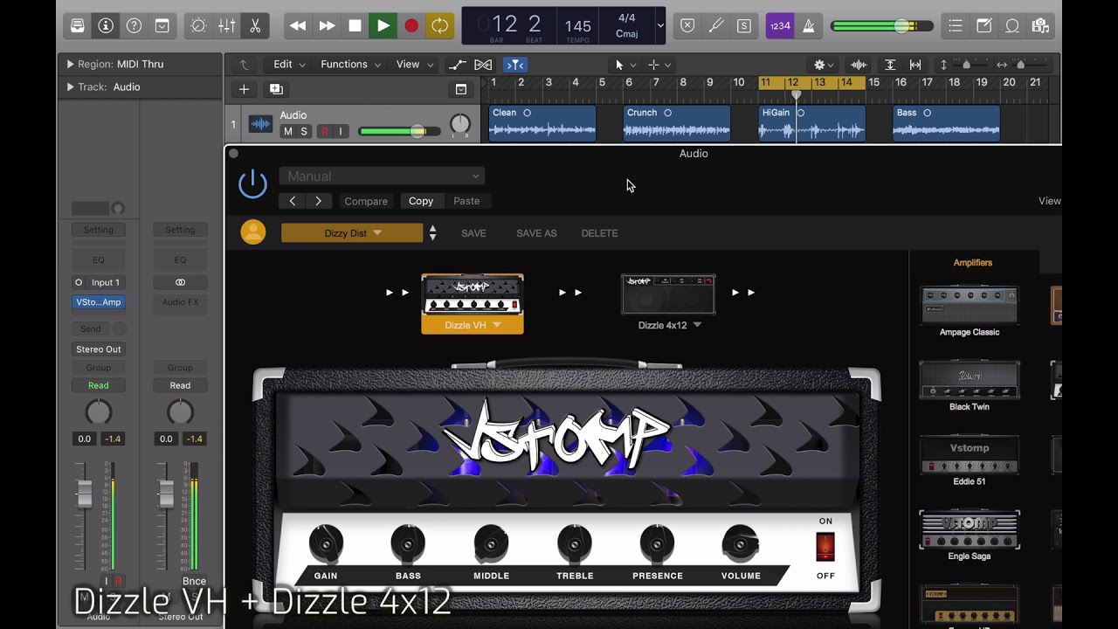Open the Dizzy Dist preset dropdown

pos(352,233)
